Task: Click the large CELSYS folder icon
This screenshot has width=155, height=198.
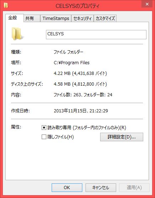Action: coord(17,34)
